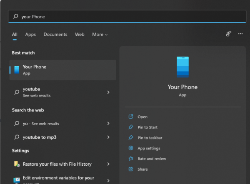Click the large Your Phone app icon

pos(182,67)
